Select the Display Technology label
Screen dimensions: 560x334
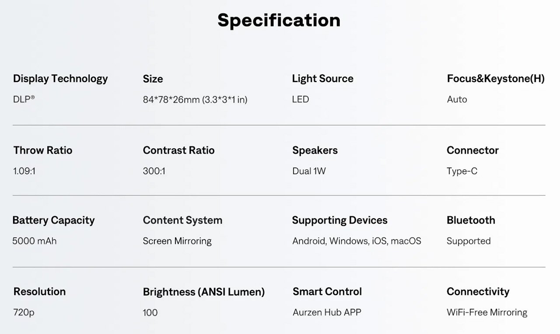point(60,79)
